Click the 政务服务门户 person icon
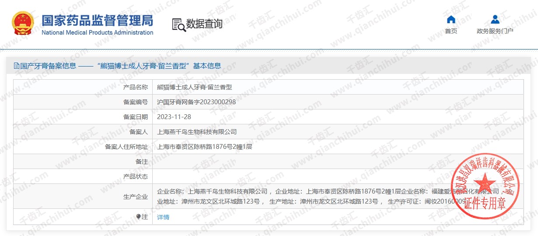Image resolution: width=538 pixels, height=236 pixels. click(x=495, y=20)
